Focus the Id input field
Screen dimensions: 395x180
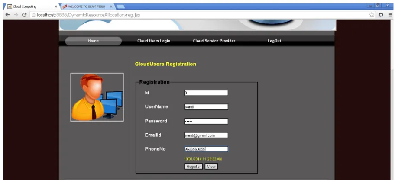click(206, 93)
